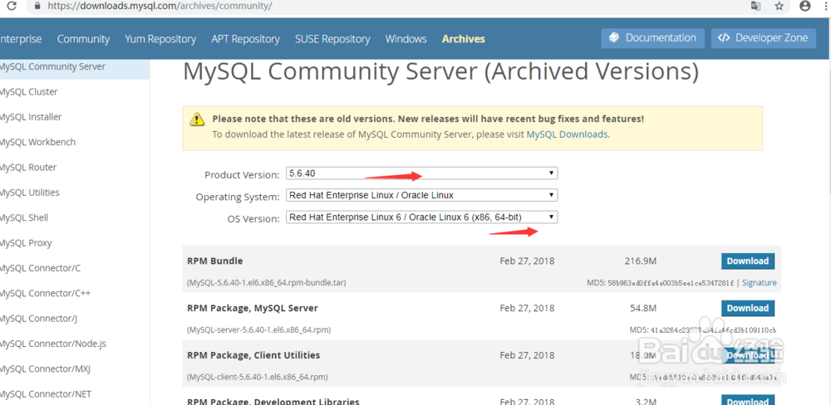Open MySQL Connector/J in sidebar

pyautogui.click(x=39, y=319)
